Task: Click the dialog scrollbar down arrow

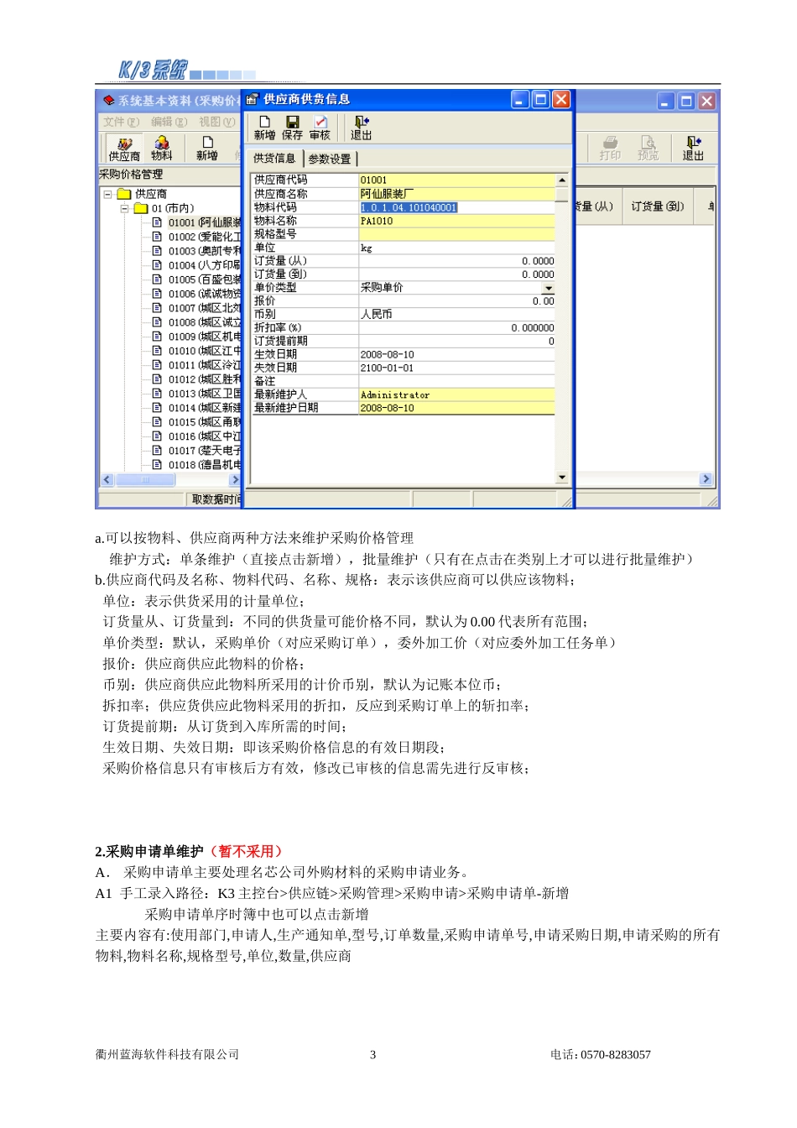Action: click(x=562, y=478)
